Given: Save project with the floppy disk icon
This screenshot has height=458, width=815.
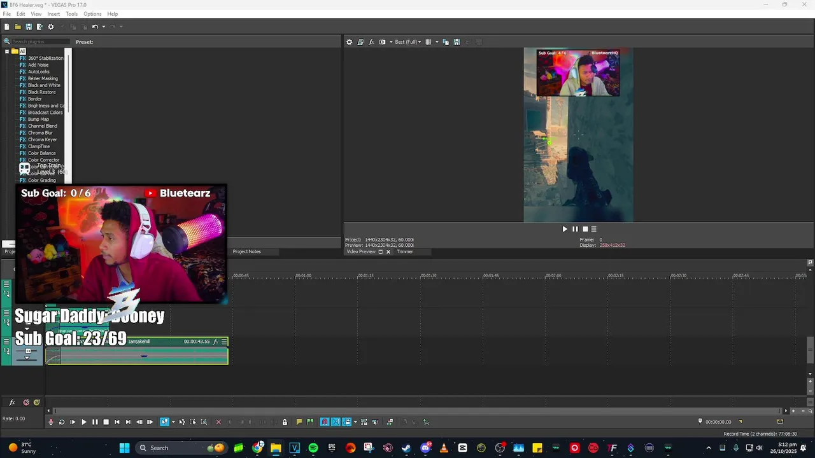Looking at the screenshot, I should tap(29, 27).
